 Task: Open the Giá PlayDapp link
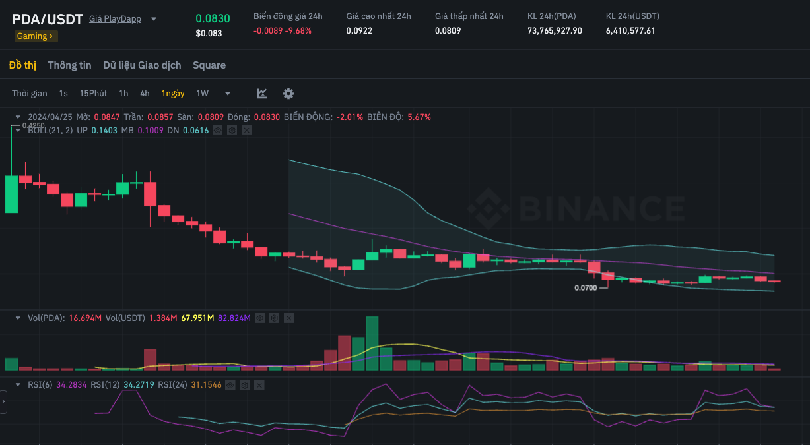(115, 19)
